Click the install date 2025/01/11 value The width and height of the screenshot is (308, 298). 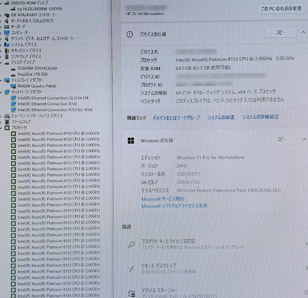[x=188, y=174]
